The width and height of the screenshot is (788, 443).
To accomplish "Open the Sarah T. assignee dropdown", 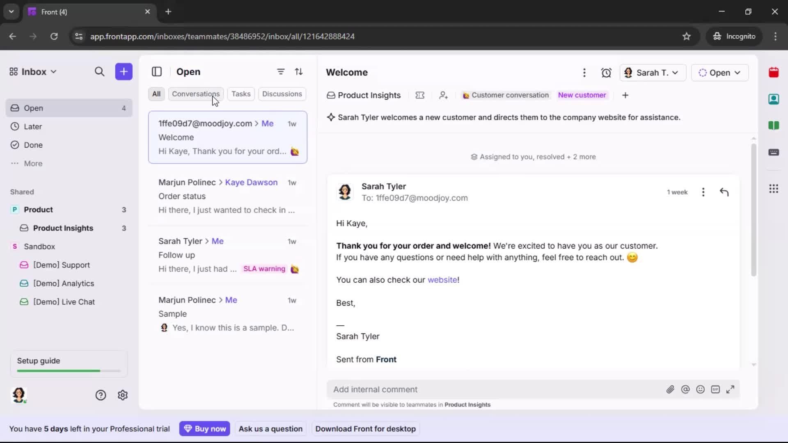I will (x=653, y=73).
